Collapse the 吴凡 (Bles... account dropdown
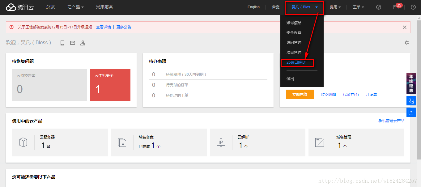Viewport: 421px width, 187px height. [x=304, y=7]
